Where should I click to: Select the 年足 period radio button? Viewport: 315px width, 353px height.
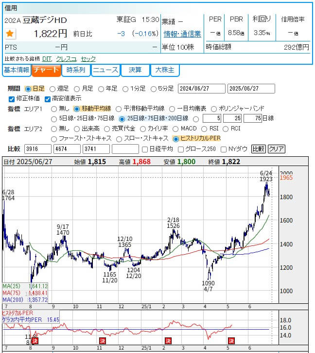click(x=101, y=89)
